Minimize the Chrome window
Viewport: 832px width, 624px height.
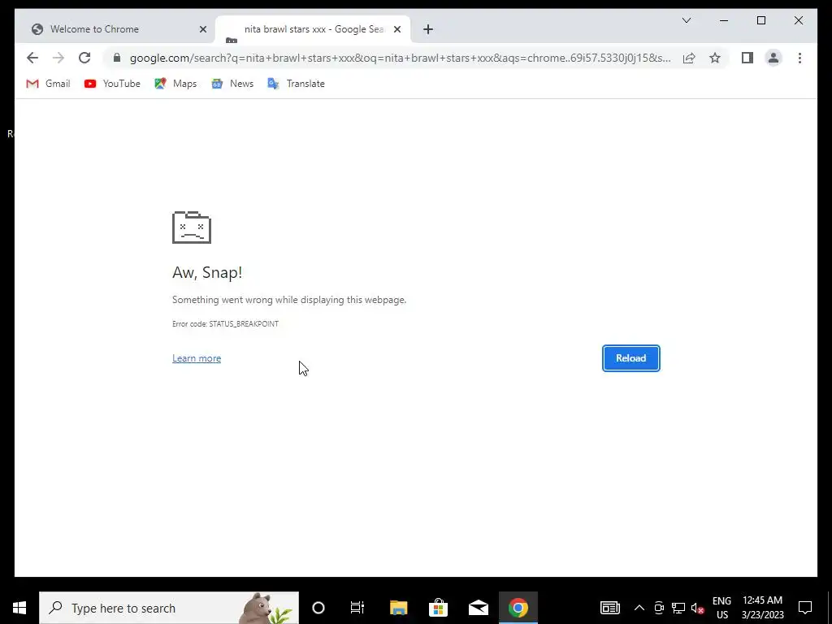point(724,20)
